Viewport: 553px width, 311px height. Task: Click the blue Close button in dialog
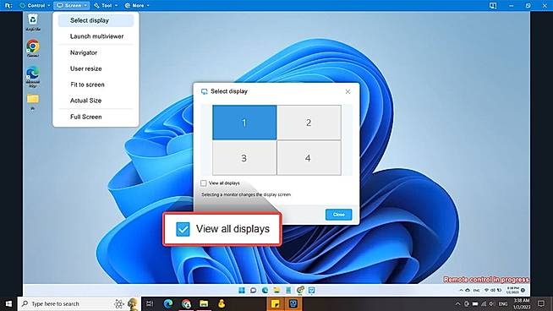tap(338, 215)
